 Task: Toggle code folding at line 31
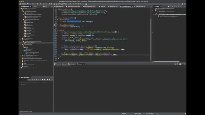(x=57, y=20)
